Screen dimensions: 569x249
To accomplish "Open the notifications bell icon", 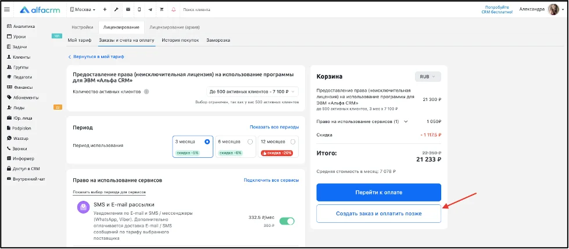I will (x=173, y=10).
